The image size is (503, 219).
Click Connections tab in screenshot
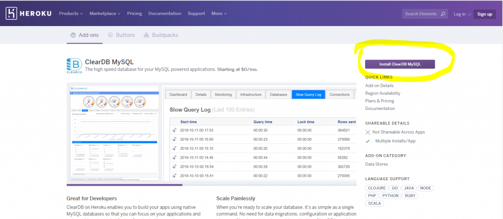(339, 95)
